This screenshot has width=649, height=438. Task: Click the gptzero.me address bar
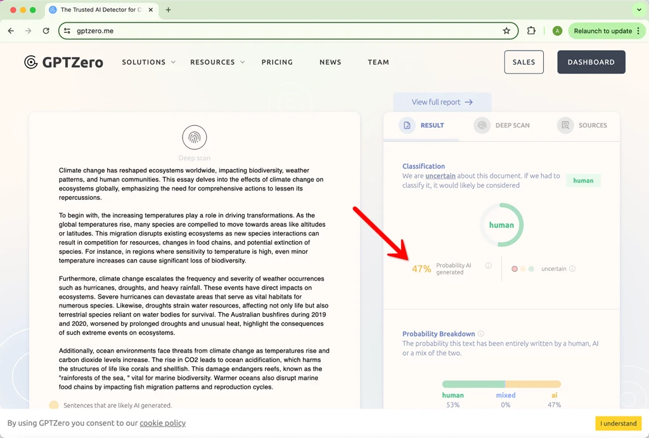(x=288, y=31)
